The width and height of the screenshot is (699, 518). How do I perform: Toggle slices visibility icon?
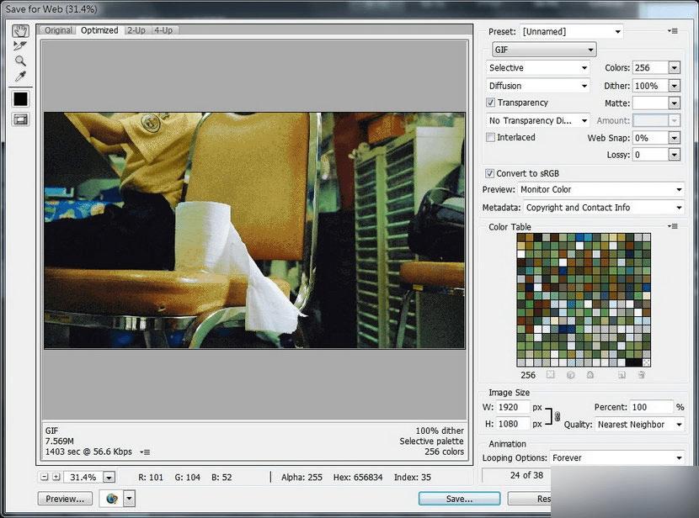(x=20, y=119)
